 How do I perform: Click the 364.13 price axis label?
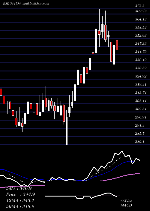click(141, 19)
